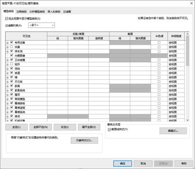Open 详细程度 value for 光栅图像 row

tap(176, 56)
